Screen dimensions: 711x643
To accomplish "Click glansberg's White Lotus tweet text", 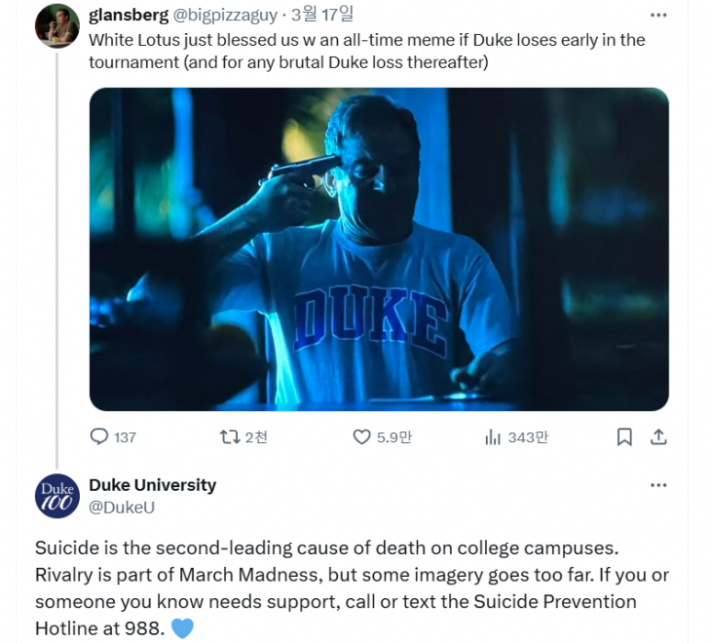I will tap(366, 52).
